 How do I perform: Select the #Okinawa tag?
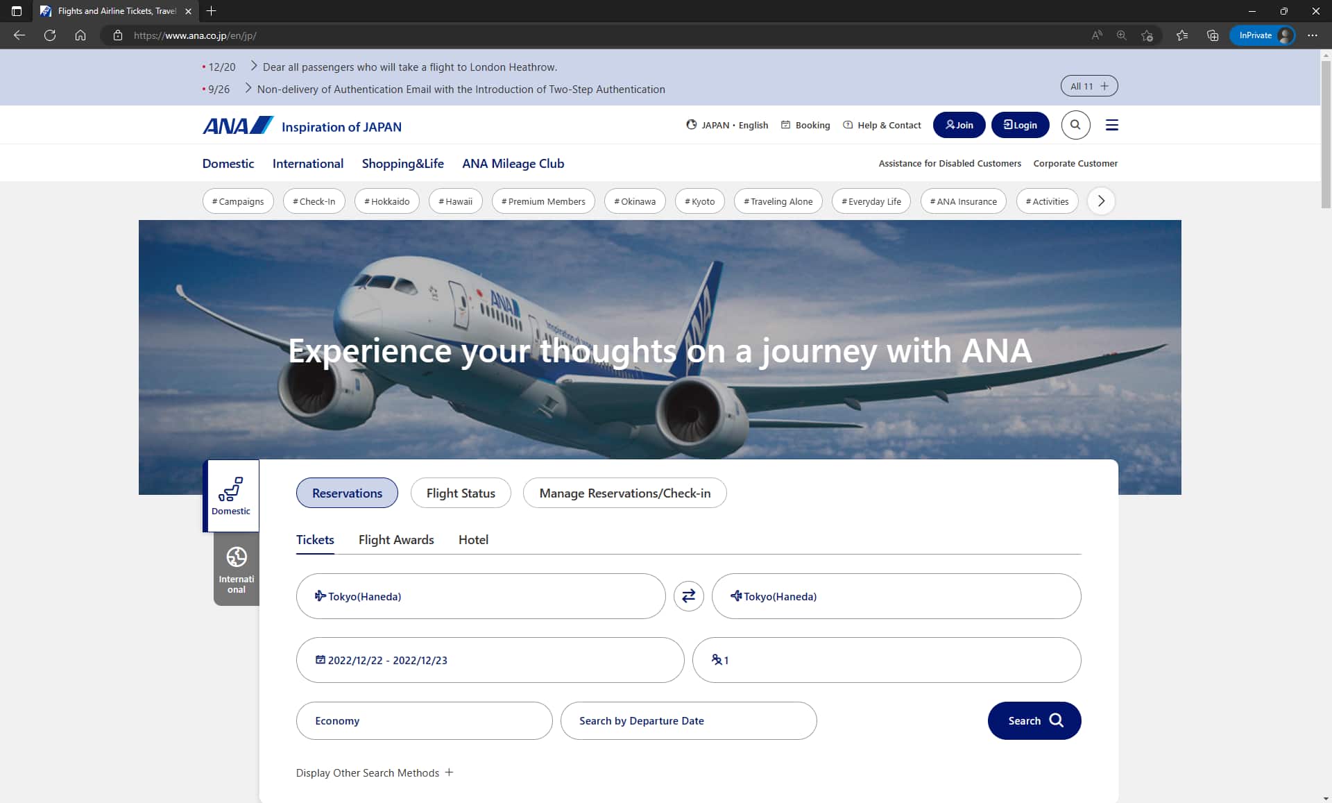click(x=635, y=201)
